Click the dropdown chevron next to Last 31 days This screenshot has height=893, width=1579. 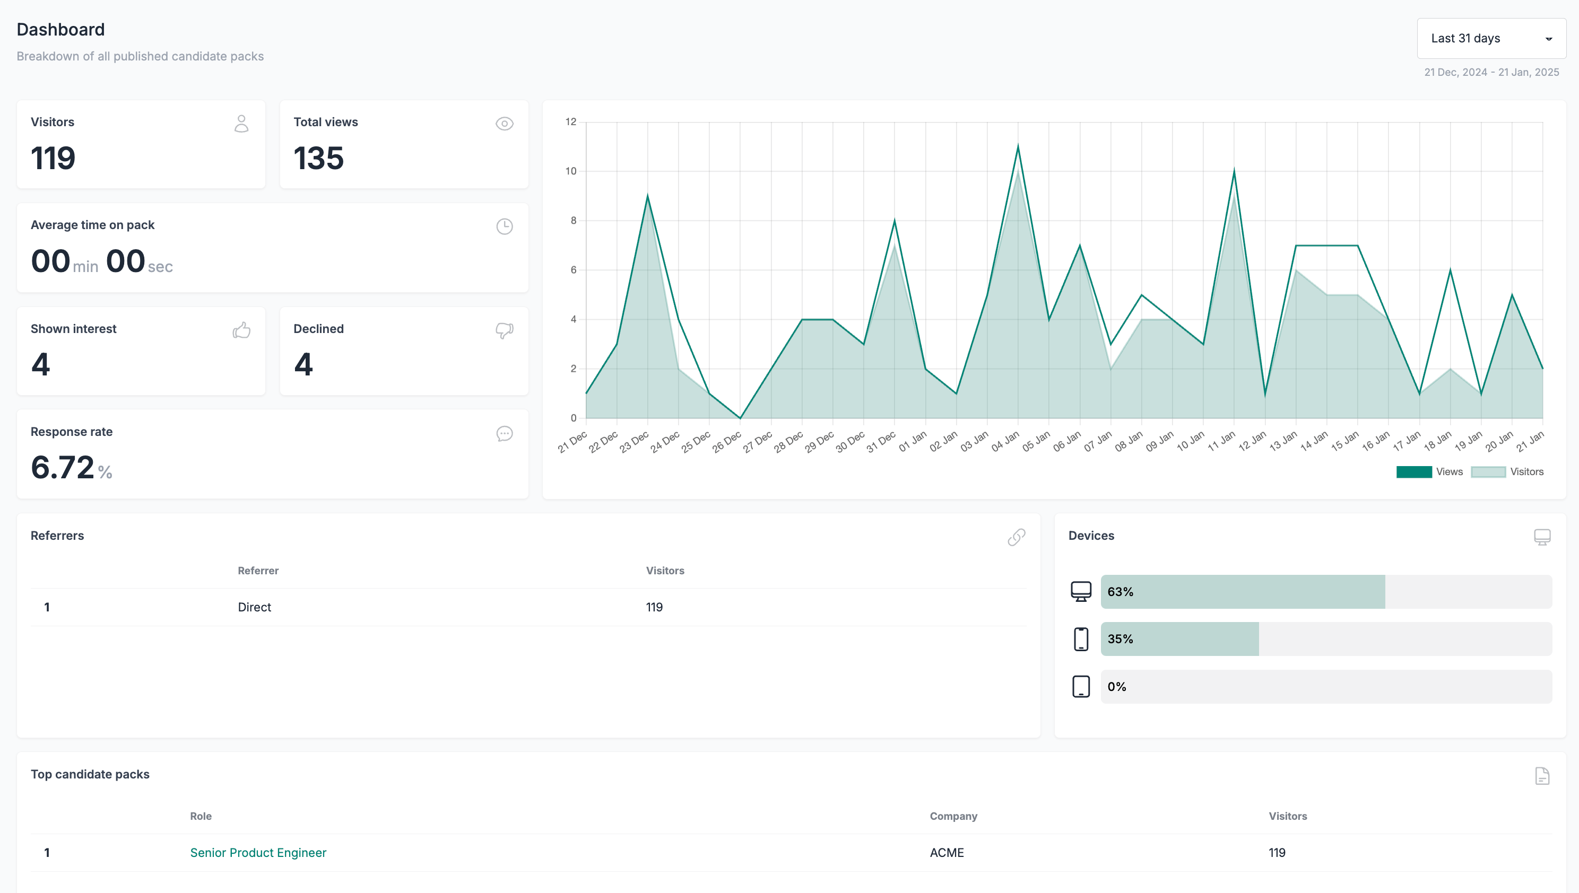pyautogui.click(x=1549, y=38)
